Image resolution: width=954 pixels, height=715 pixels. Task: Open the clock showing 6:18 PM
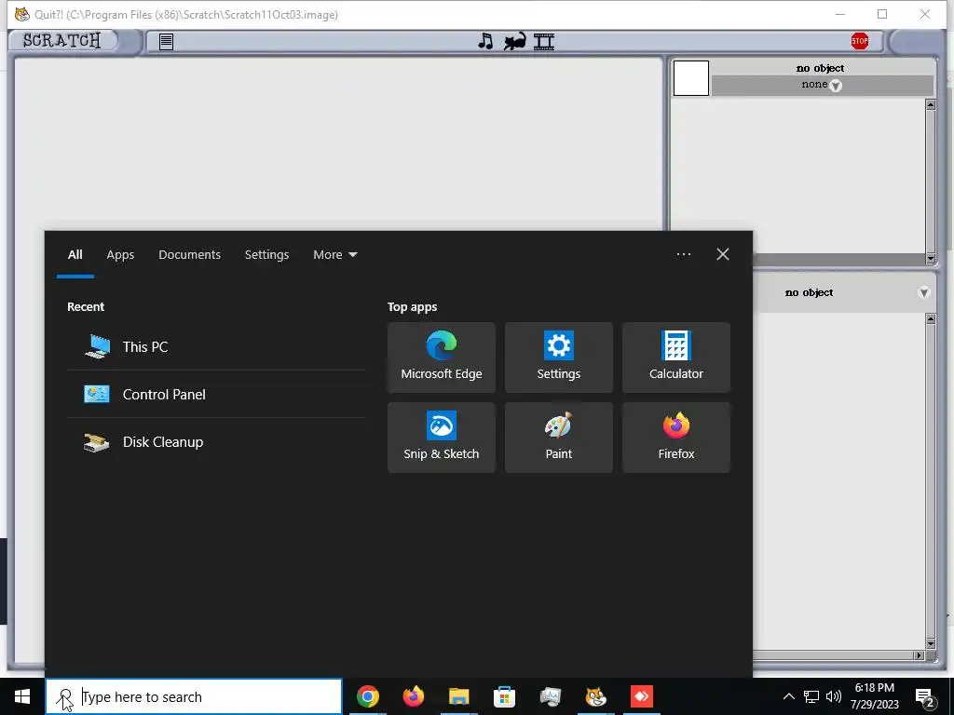pyautogui.click(x=874, y=696)
